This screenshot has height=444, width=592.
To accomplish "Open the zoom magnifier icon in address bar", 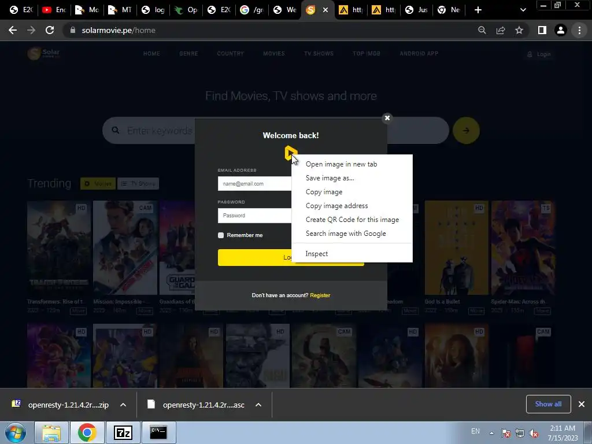I will click(482, 30).
